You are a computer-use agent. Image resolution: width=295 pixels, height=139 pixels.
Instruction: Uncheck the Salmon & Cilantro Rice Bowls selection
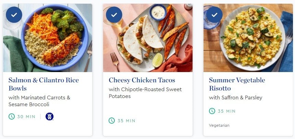(x=14, y=15)
